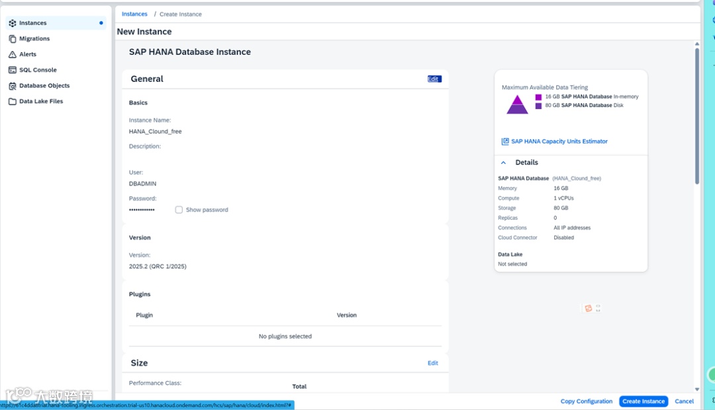Open Instances in the sidebar

click(56, 22)
